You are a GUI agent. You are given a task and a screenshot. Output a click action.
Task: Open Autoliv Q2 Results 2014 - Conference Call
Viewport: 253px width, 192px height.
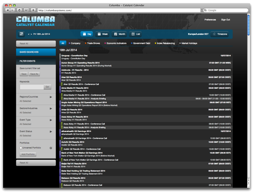tap(147, 149)
